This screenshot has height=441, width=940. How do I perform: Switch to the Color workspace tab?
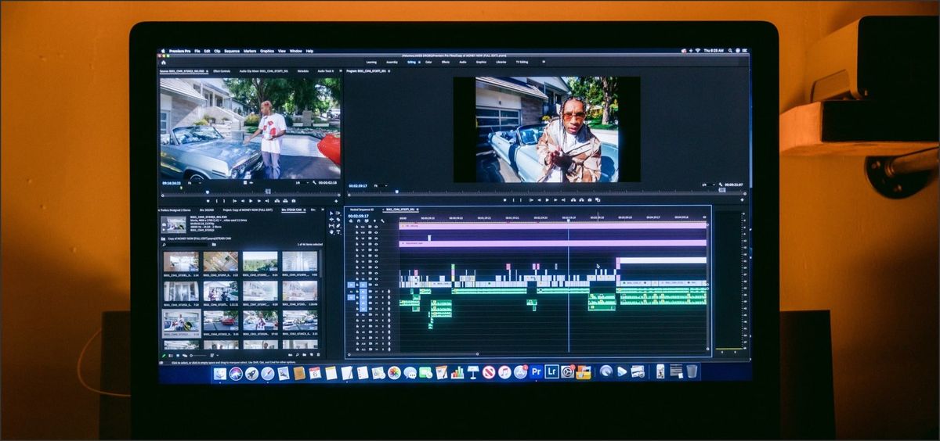[x=428, y=62]
